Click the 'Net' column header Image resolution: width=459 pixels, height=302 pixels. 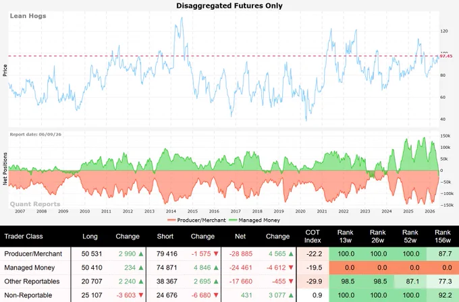[x=240, y=236]
